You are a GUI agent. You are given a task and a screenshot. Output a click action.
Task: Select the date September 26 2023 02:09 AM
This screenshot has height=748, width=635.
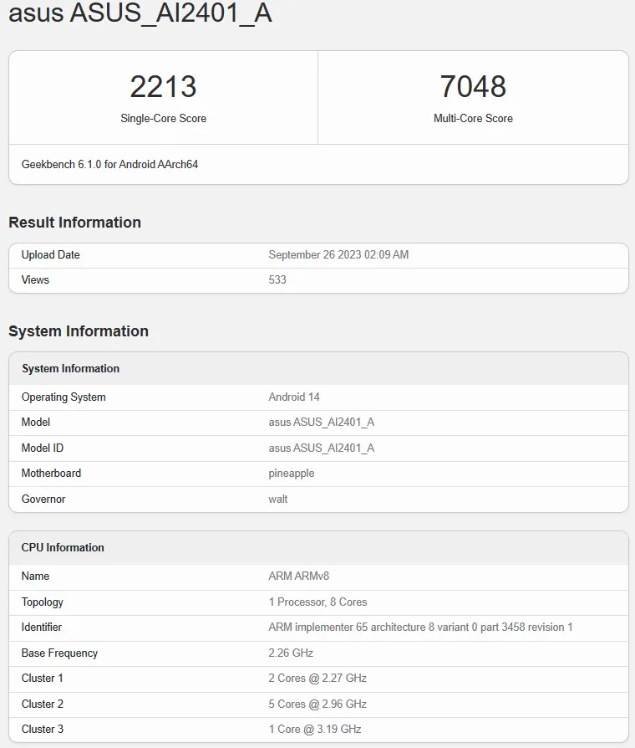[x=338, y=254]
